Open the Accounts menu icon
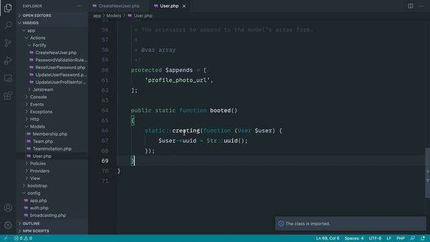 tap(8, 208)
